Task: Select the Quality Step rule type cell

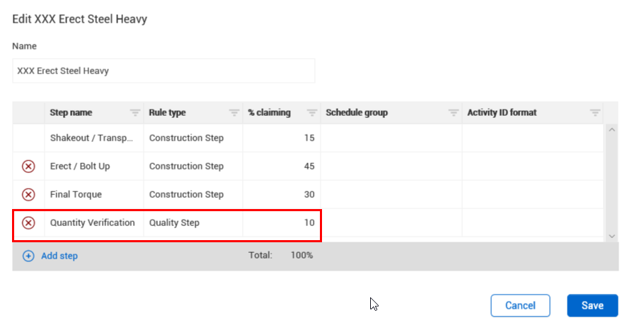Action: 191,223
